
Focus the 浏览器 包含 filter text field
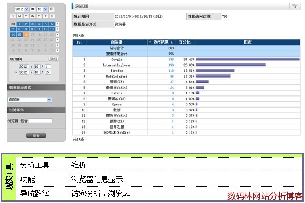[x=40, y=121]
